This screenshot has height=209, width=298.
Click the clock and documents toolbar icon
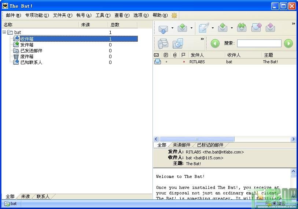[x=178, y=43]
